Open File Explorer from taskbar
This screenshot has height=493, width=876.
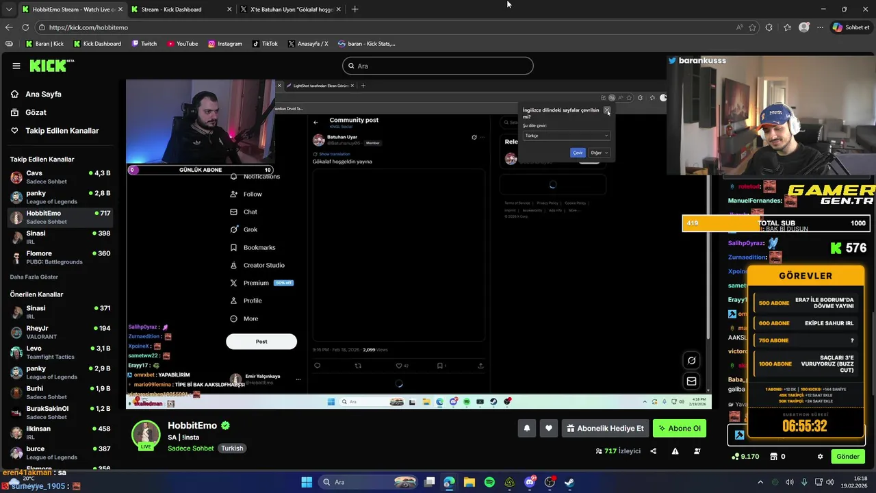click(469, 482)
